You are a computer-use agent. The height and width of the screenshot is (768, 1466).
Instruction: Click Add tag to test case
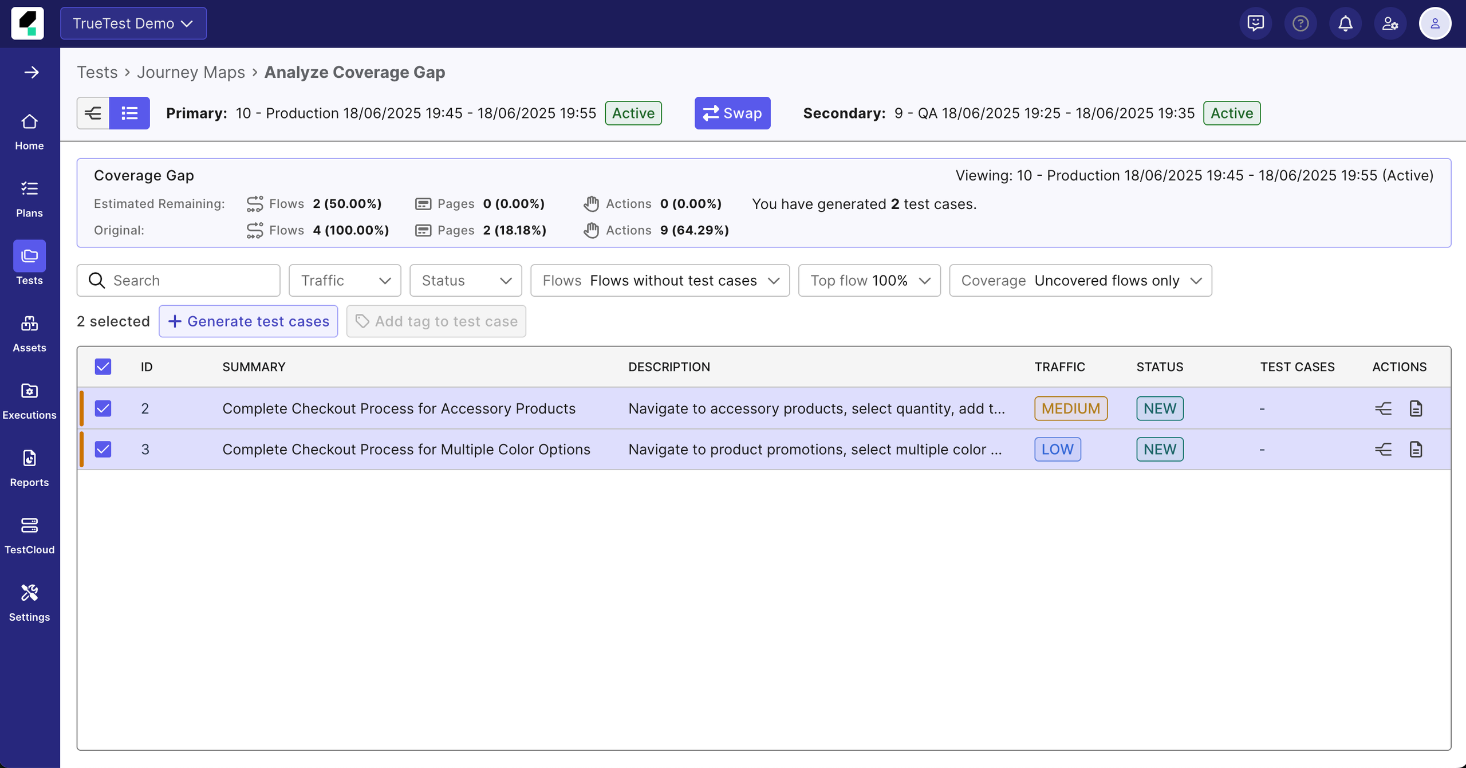[x=436, y=321]
